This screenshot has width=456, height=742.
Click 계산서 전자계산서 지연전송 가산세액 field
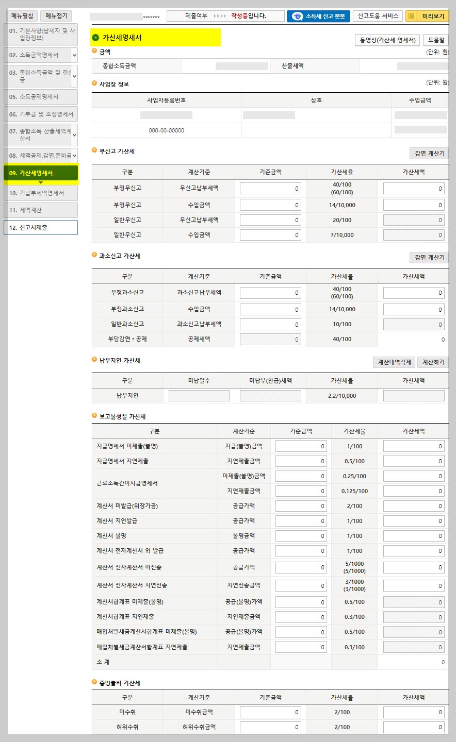[414, 586]
